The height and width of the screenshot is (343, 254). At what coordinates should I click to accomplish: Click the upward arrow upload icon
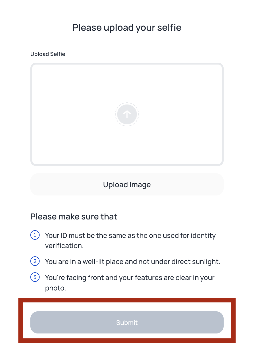point(127,114)
